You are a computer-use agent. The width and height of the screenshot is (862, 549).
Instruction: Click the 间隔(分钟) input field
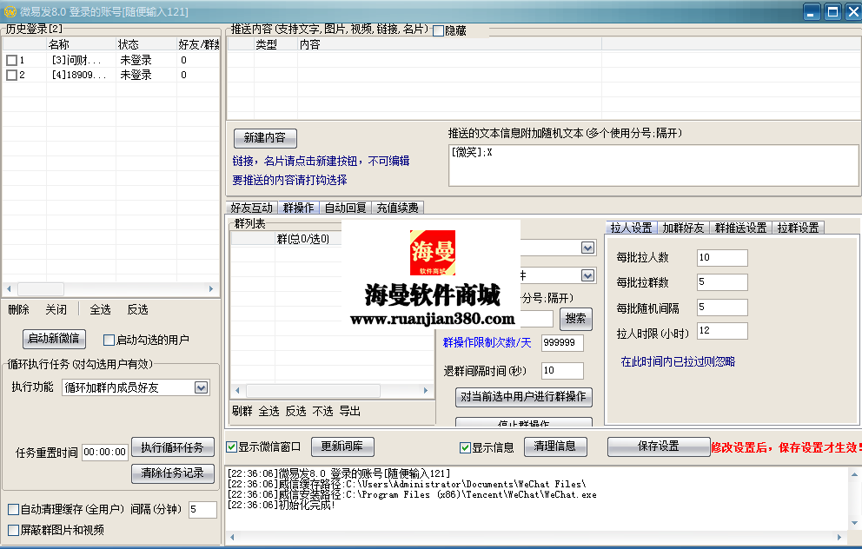(202, 510)
